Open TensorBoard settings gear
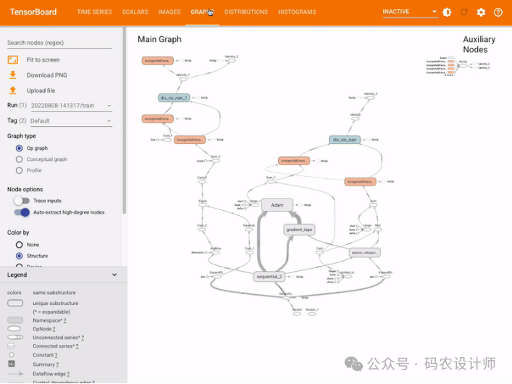This screenshot has height=384, width=512. point(481,12)
